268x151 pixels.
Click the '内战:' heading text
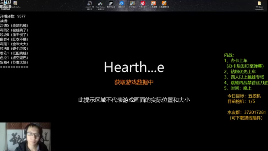point(229,55)
